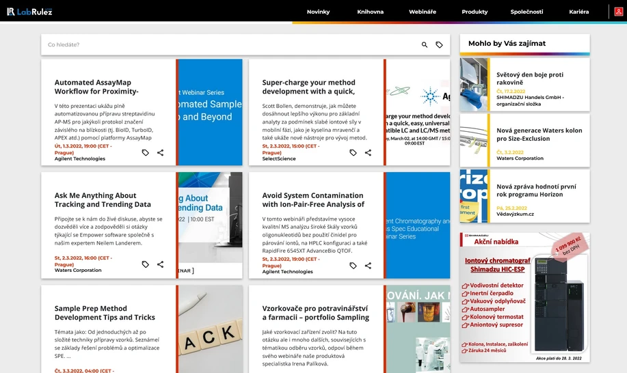Click the Ask Me Anything webinar banner image
The image size is (627, 373).
click(x=211, y=225)
